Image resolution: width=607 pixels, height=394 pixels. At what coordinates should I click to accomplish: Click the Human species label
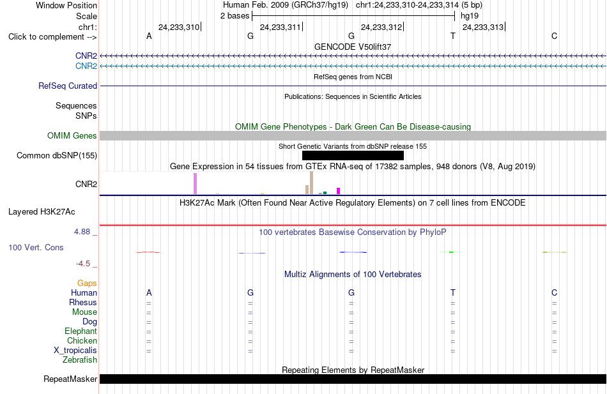[84, 292]
